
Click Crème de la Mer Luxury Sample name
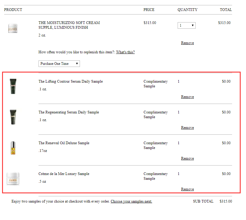click(64, 174)
